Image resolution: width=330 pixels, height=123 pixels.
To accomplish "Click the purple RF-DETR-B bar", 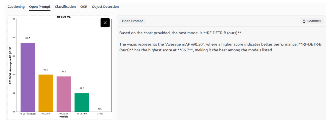I will point(28,77).
